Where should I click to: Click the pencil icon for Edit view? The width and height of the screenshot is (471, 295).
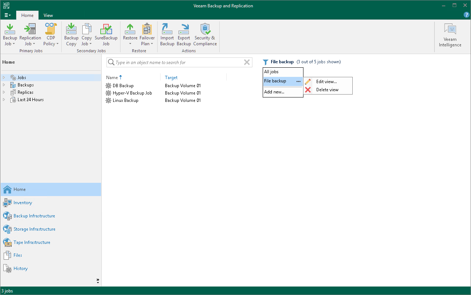click(x=308, y=82)
